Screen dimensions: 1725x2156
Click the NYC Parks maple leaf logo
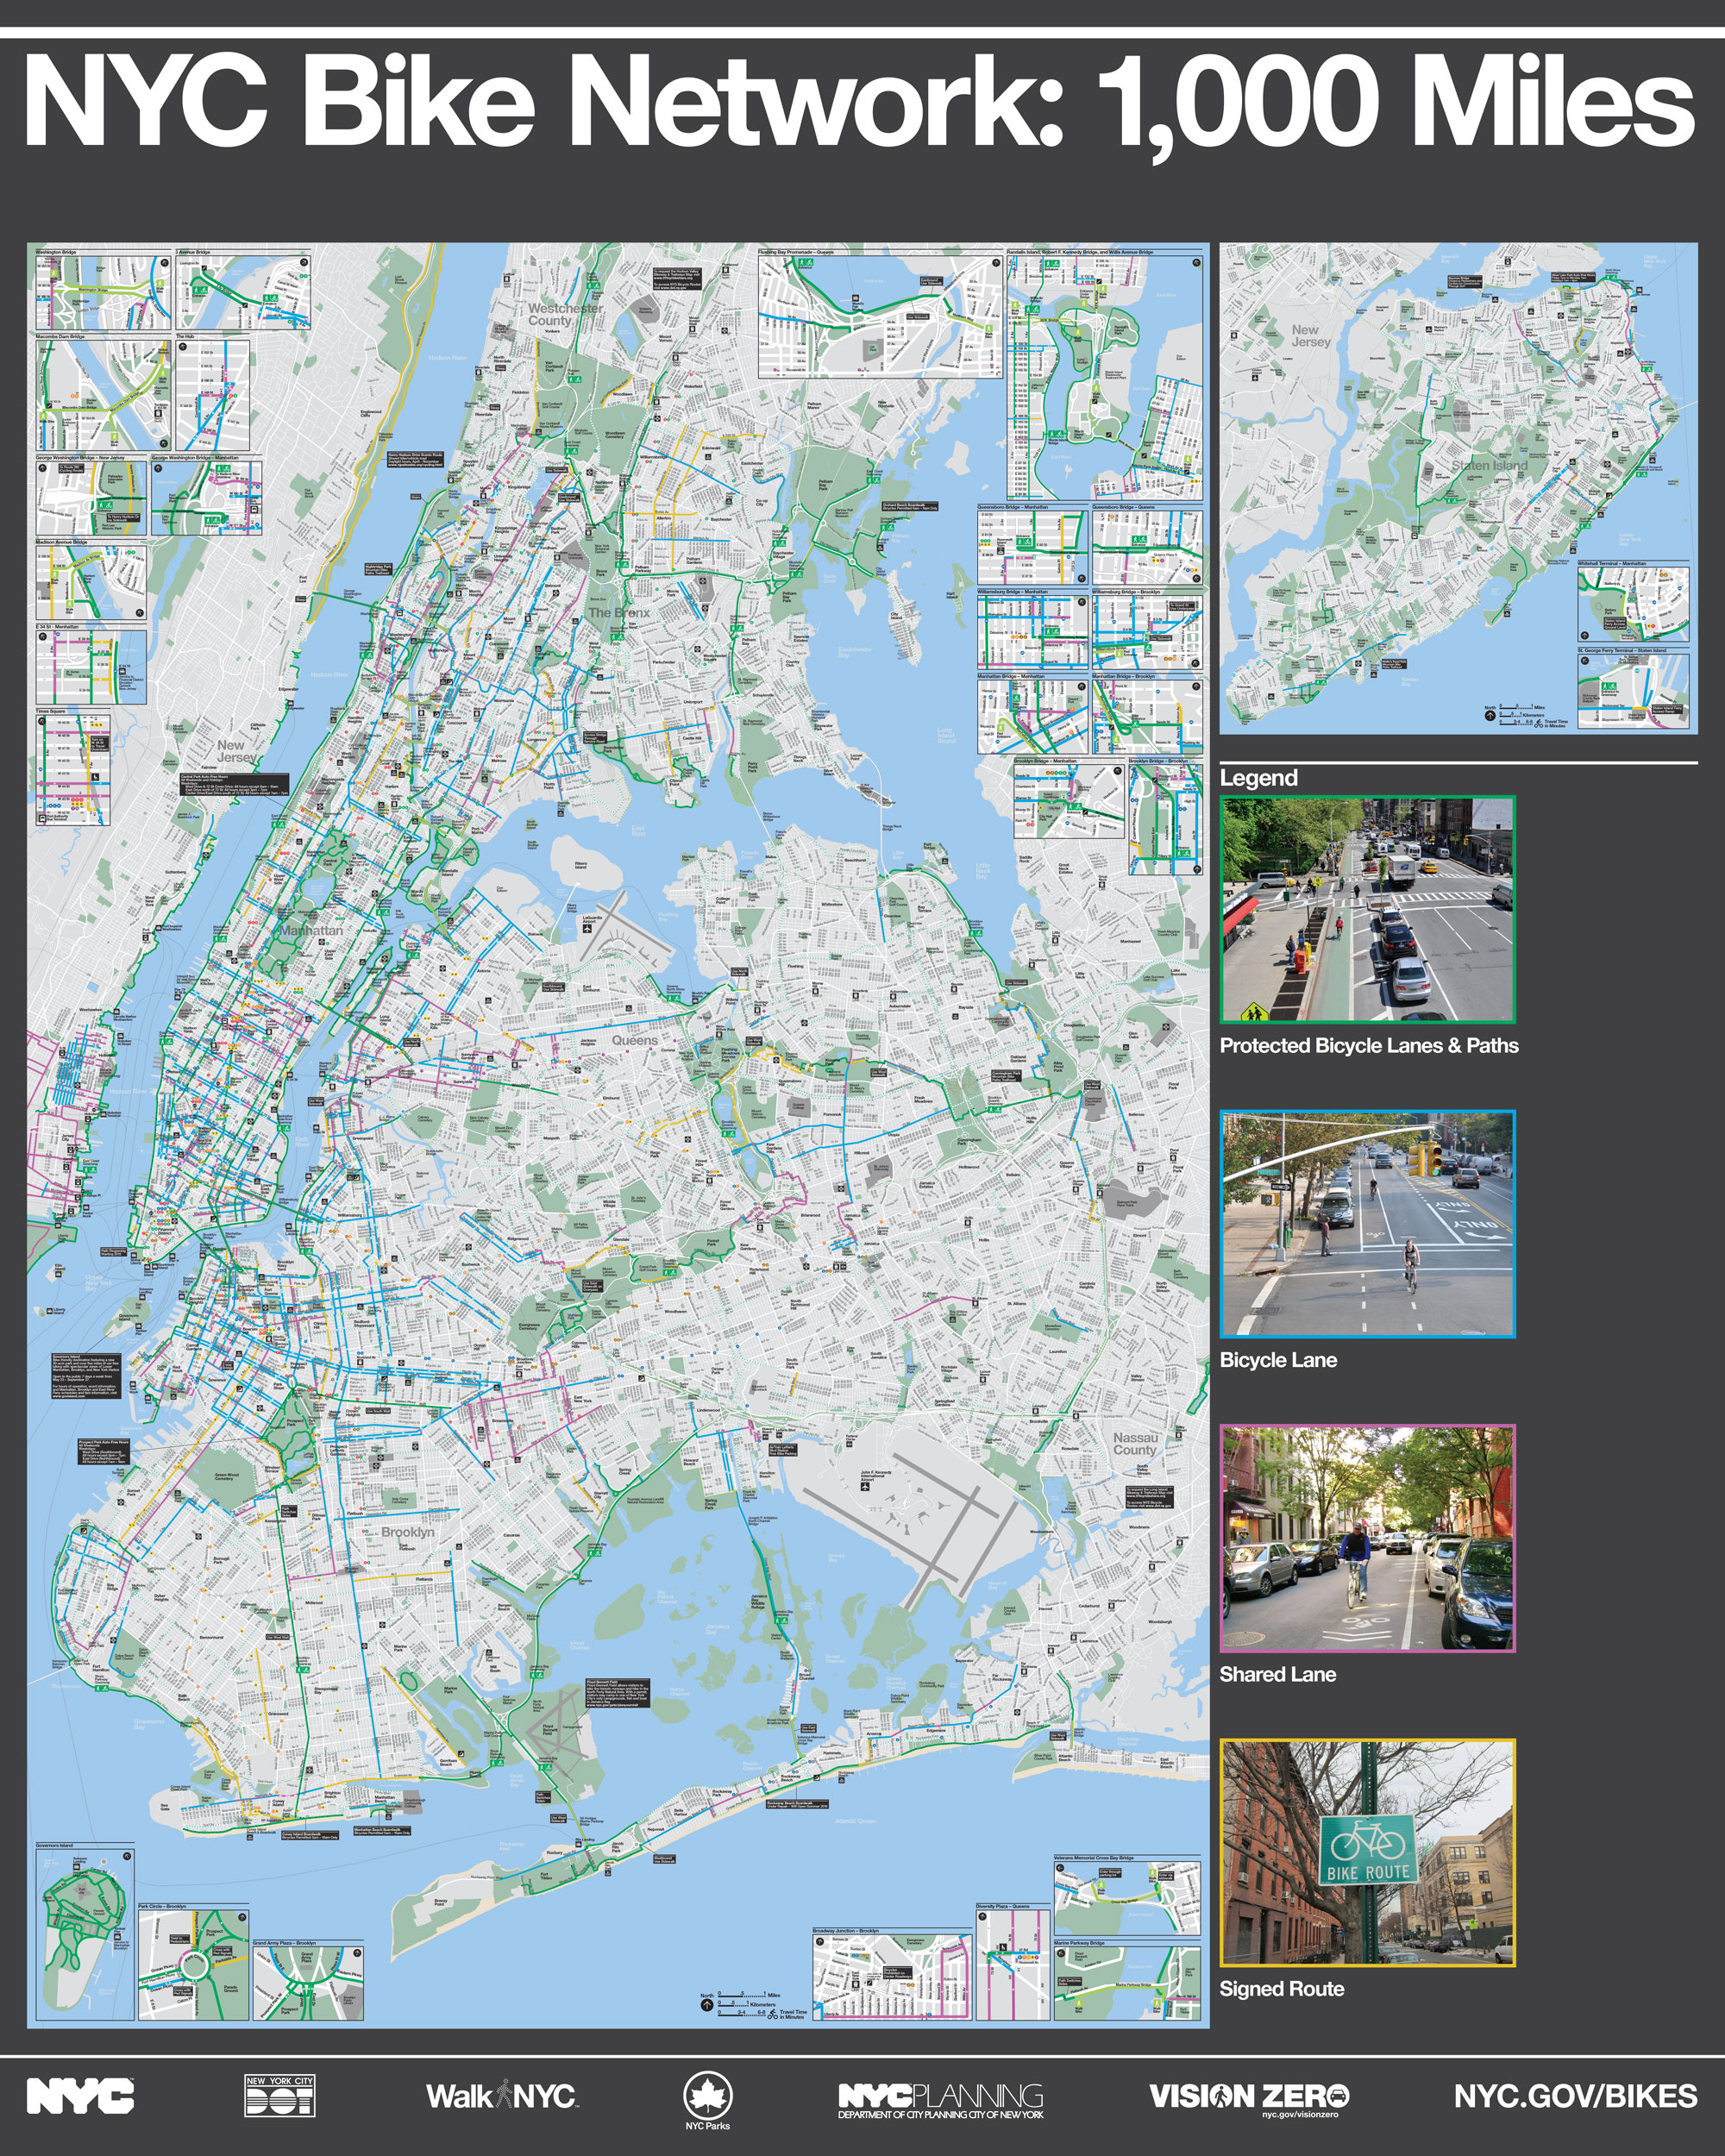708,2094
